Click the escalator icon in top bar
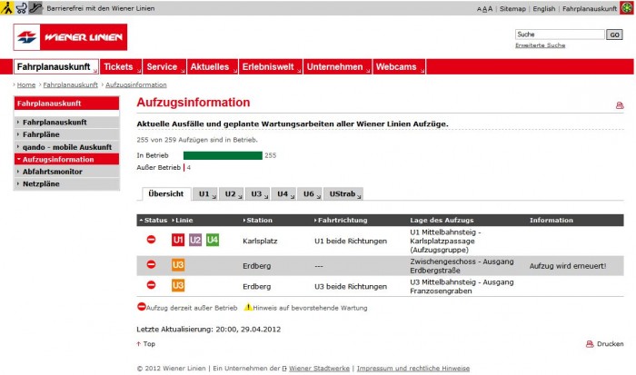The width and height of the screenshot is (636, 375). click(x=36, y=7)
